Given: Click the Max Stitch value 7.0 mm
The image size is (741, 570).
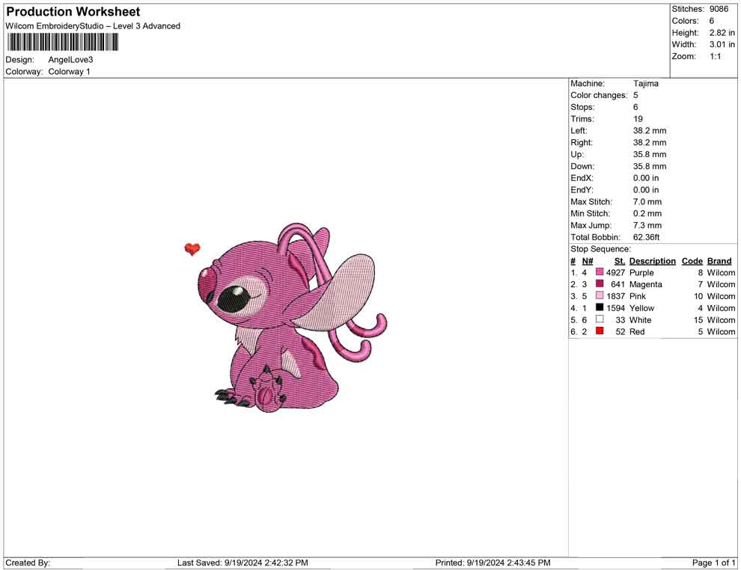Looking at the screenshot, I should coord(647,201).
